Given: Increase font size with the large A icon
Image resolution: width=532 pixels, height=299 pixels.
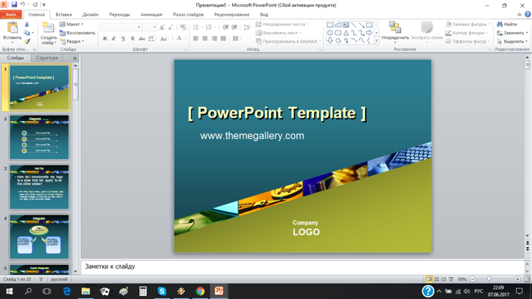Looking at the screenshot, I should pos(162,27).
